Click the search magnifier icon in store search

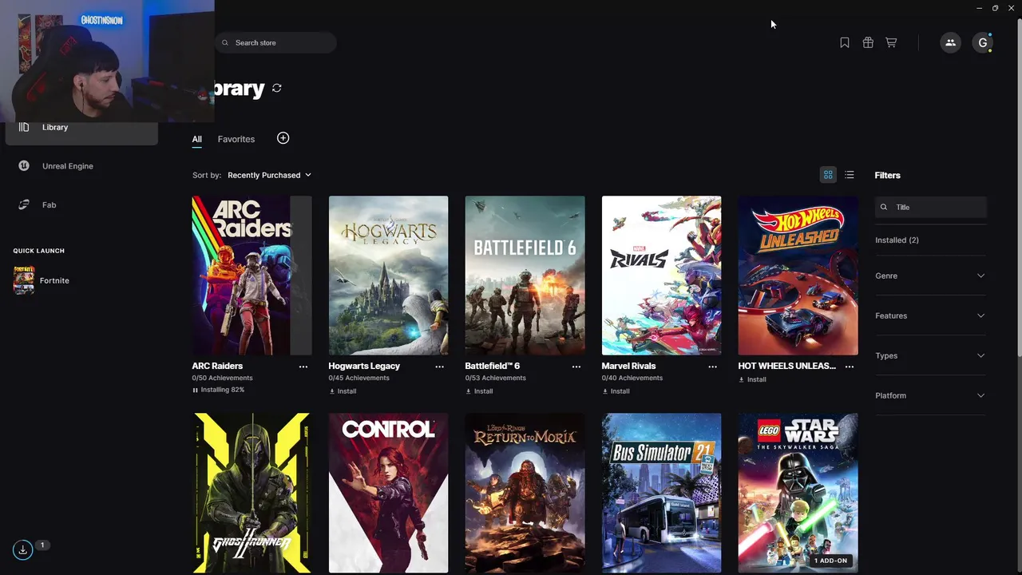pyautogui.click(x=225, y=43)
